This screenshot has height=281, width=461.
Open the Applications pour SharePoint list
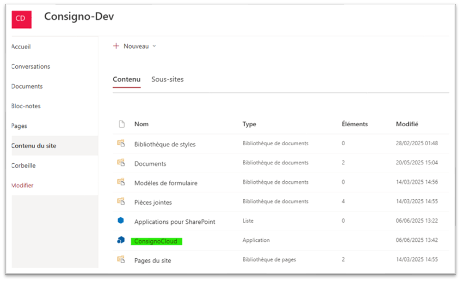175,222
